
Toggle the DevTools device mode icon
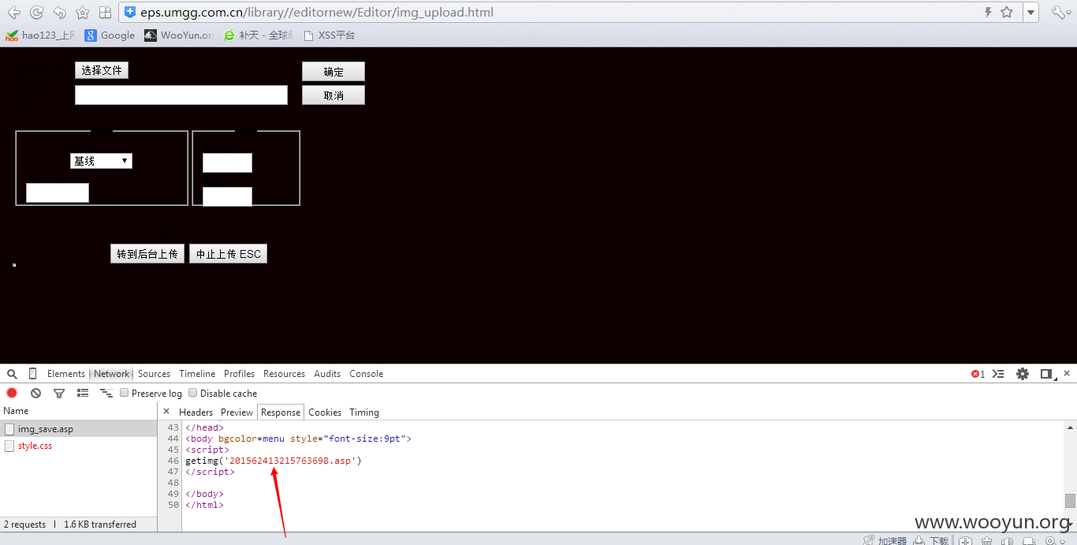(x=32, y=374)
